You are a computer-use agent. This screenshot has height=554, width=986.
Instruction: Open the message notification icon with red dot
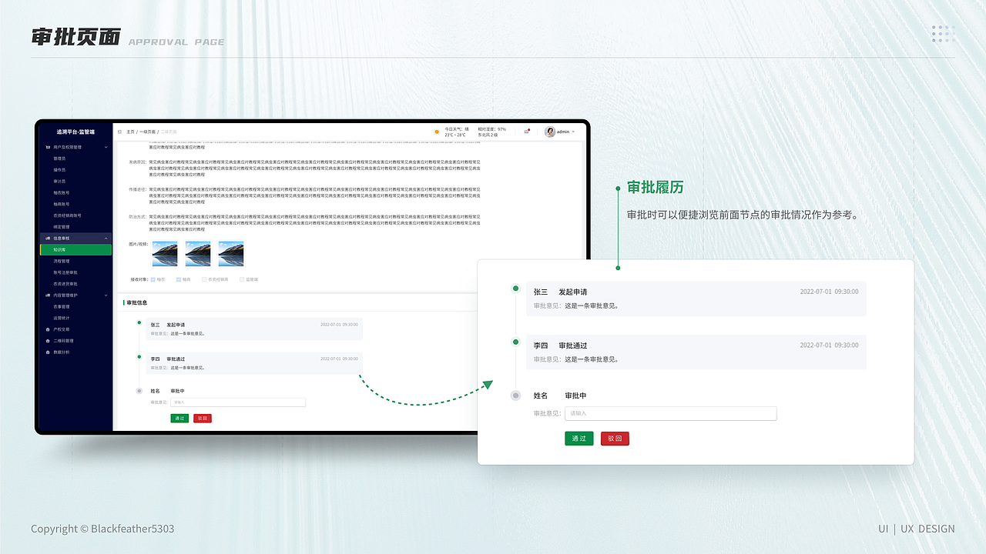[x=528, y=131]
